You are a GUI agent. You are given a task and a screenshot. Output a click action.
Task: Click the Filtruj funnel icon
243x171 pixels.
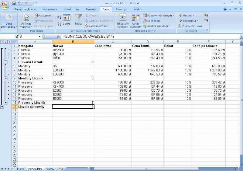tap(78, 19)
